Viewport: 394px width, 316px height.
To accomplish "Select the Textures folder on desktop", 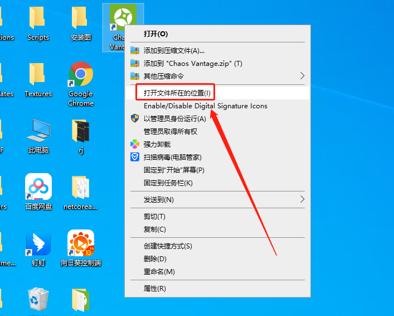I will 38,74.
